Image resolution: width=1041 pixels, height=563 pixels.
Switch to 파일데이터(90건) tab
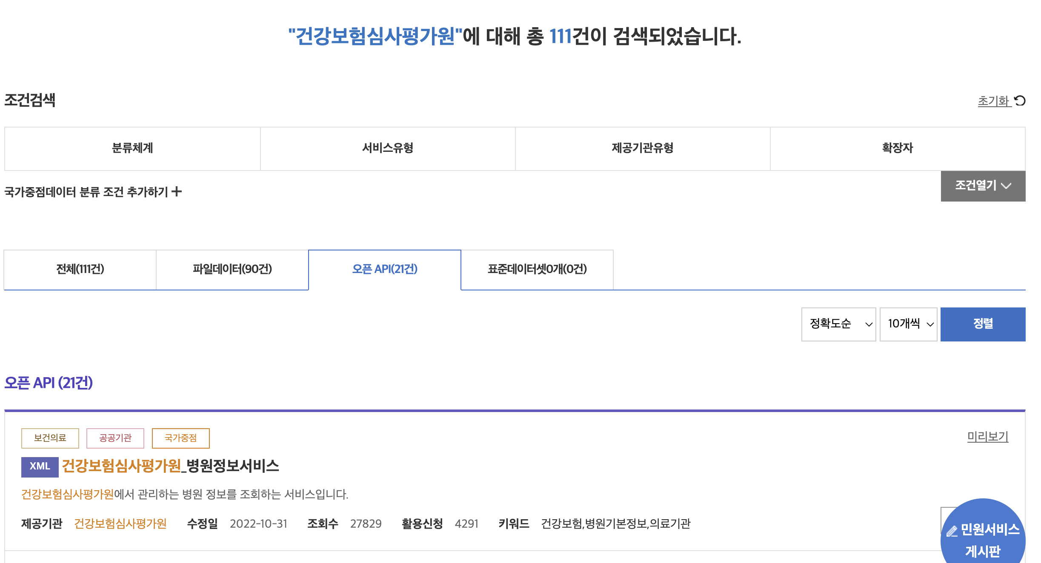click(x=232, y=269)
